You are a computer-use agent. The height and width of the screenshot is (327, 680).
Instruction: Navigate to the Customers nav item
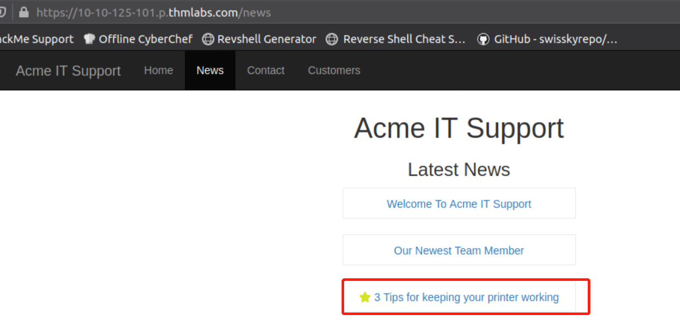[334, 70]
